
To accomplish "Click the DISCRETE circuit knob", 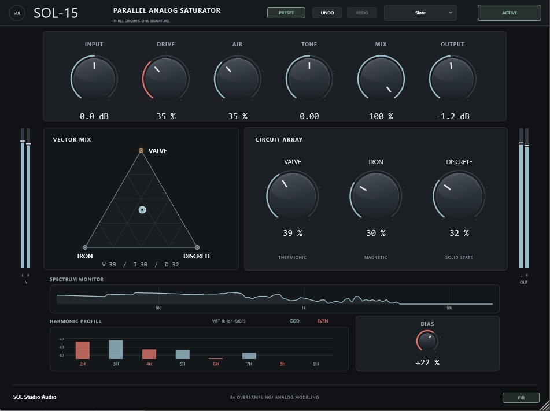I will click(x=459, y=196).
